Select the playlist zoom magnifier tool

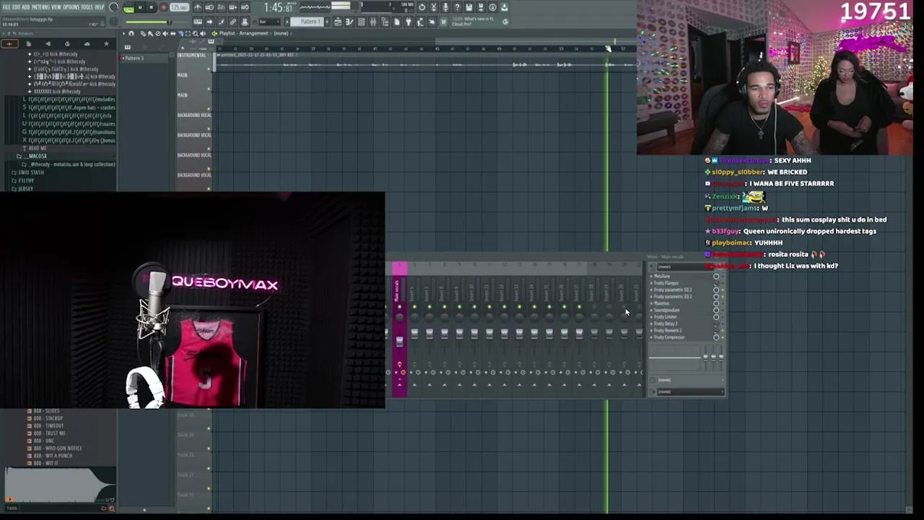point(195,33)
